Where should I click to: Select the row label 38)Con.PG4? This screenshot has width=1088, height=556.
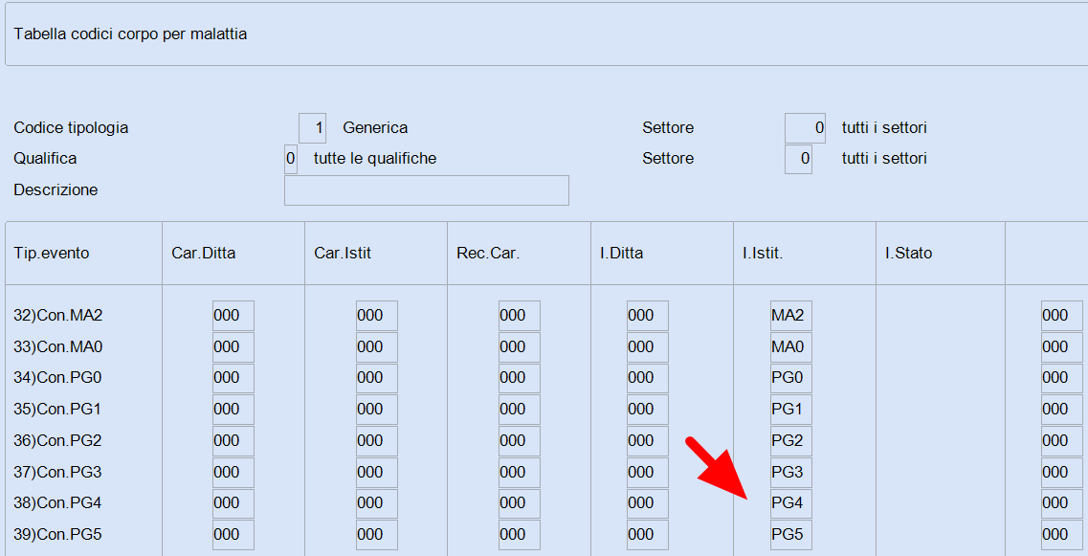[57, 503]
